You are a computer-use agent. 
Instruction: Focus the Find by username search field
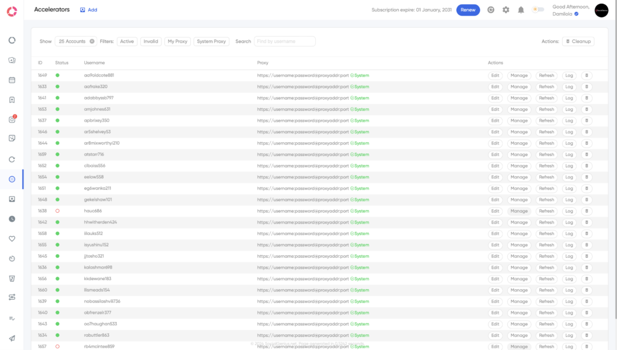tap(284, 42)
